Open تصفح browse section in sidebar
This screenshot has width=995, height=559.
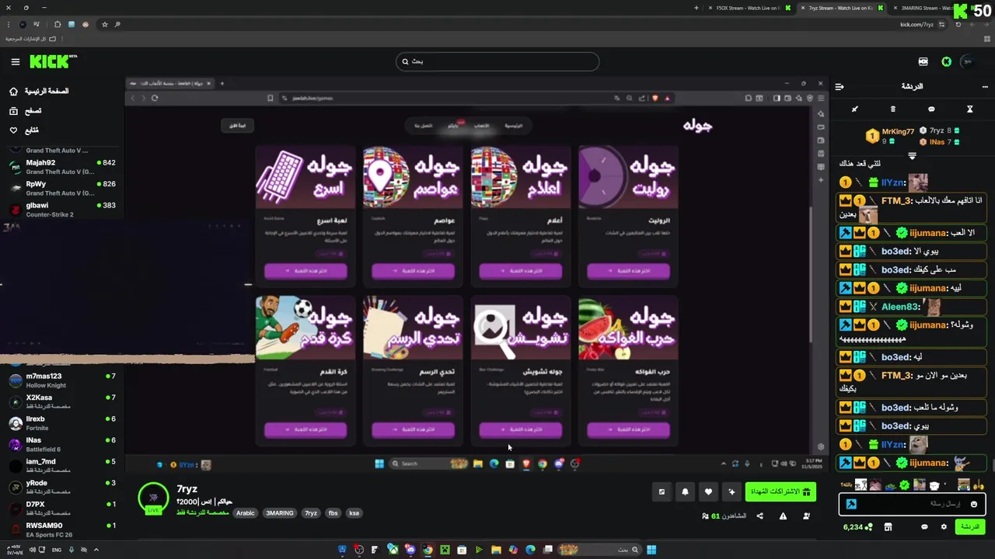(25, 111)
